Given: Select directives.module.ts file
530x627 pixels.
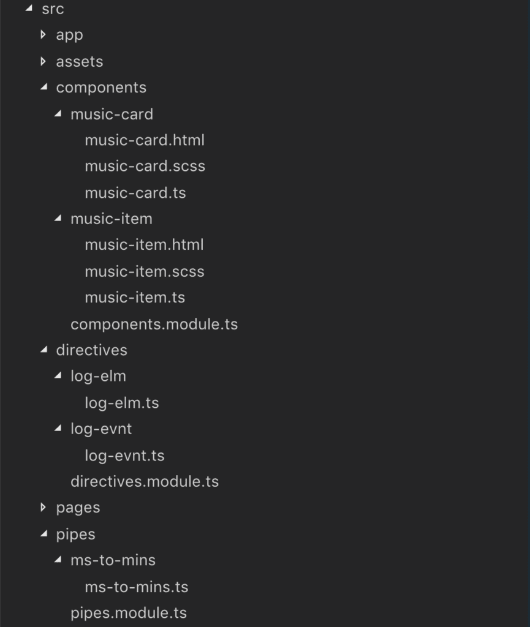Looking at the screenshot, I should [145, 481].
